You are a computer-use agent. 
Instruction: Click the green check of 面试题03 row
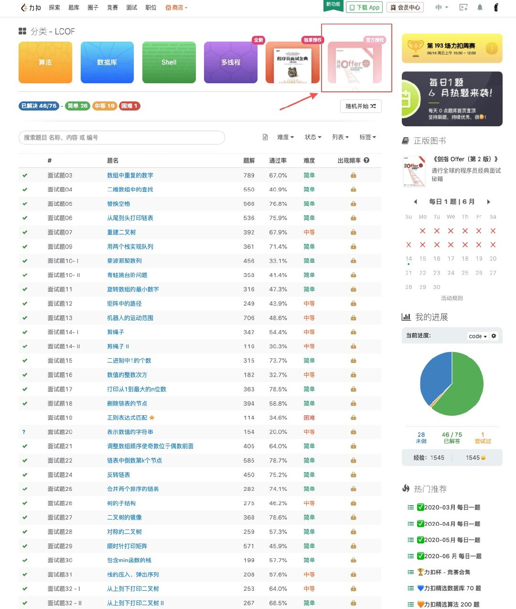25,176
